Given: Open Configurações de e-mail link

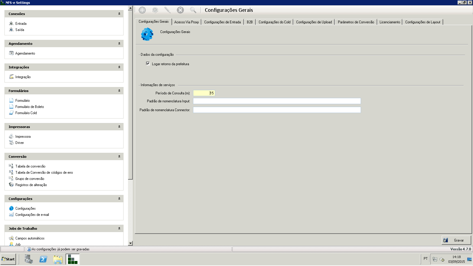Looking at the screenshot, I should (x=32, y=215).
